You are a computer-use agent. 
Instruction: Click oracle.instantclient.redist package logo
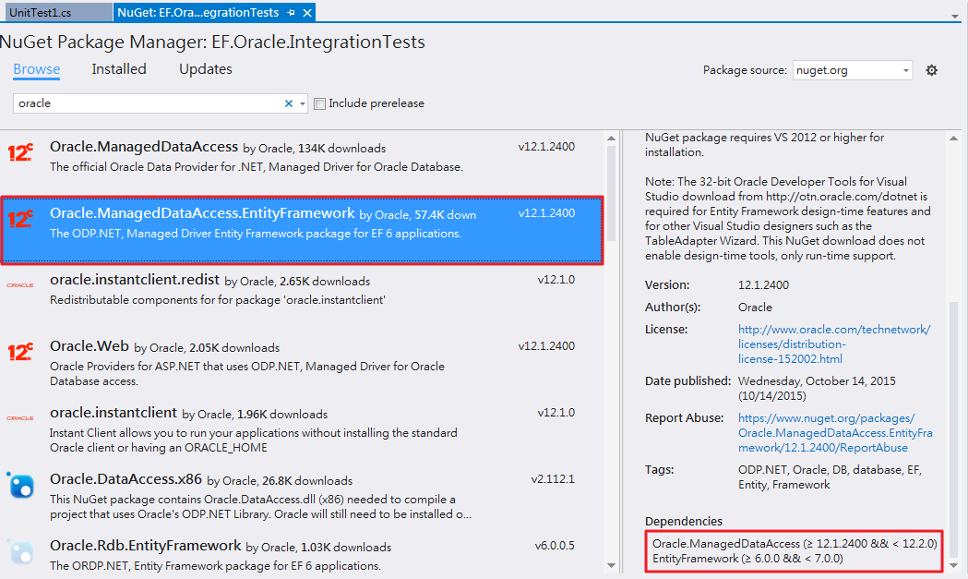point(20,284)
